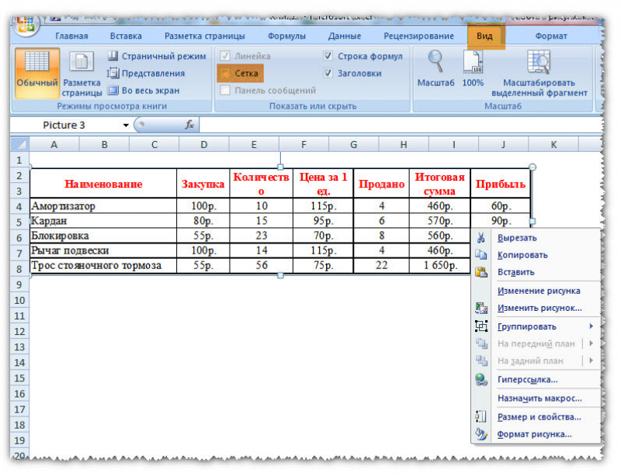Select Изменение рисунка menu entry
Viewport: 621px width, 476px height.
point(539,291)
